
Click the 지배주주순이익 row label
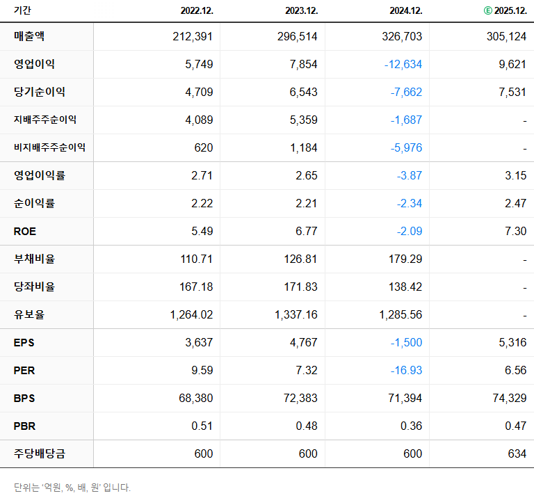45,120
